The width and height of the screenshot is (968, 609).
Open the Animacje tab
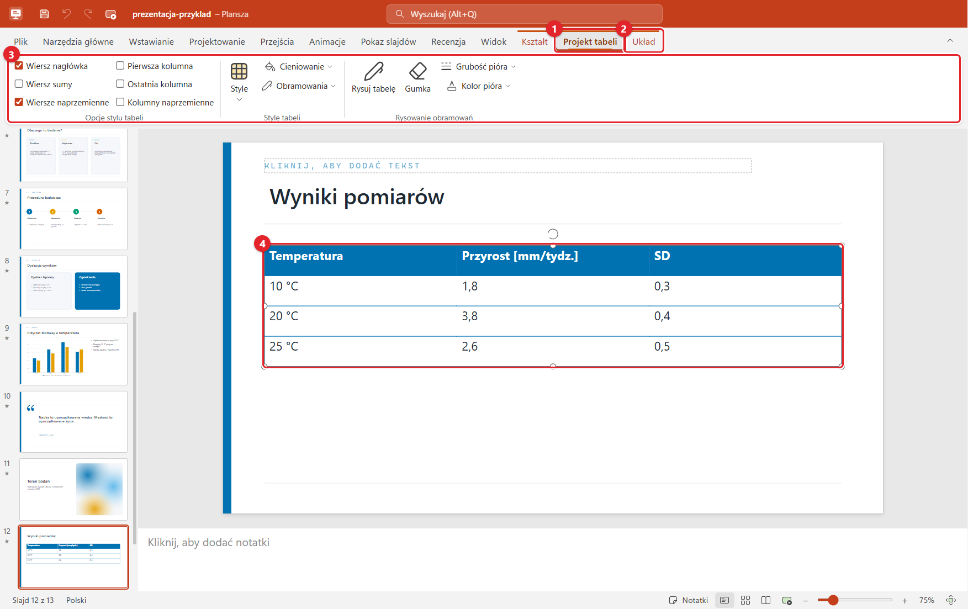coord(327,41)
